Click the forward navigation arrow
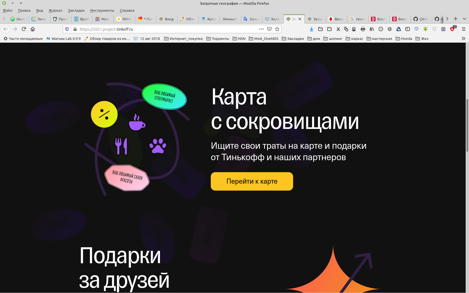 (x=15, y=29)
